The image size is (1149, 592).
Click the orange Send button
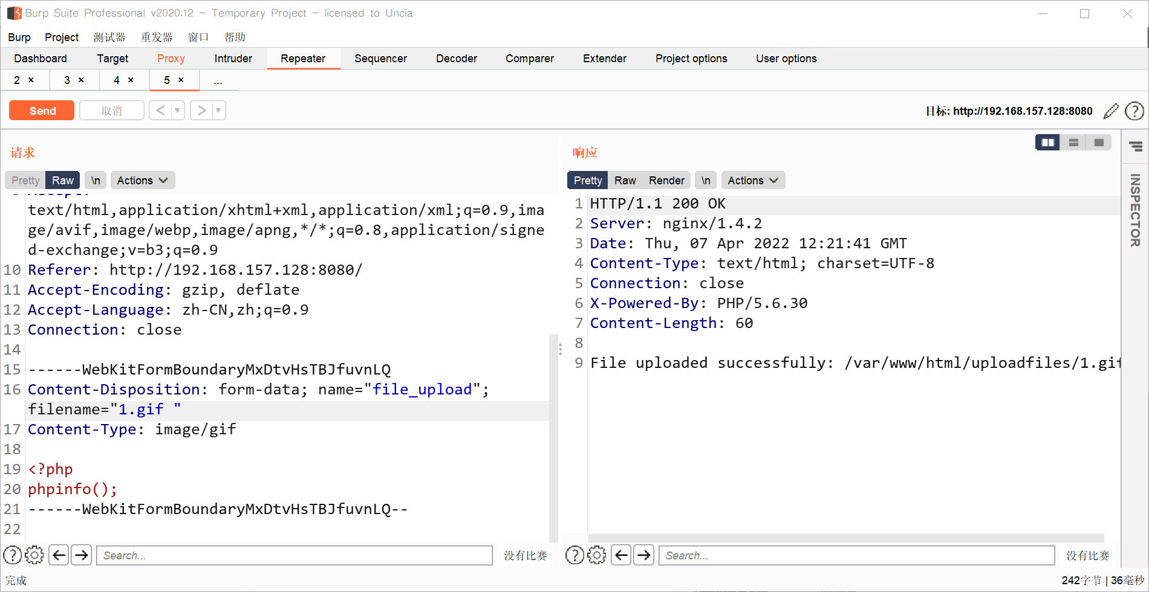(x=42, y=111)
